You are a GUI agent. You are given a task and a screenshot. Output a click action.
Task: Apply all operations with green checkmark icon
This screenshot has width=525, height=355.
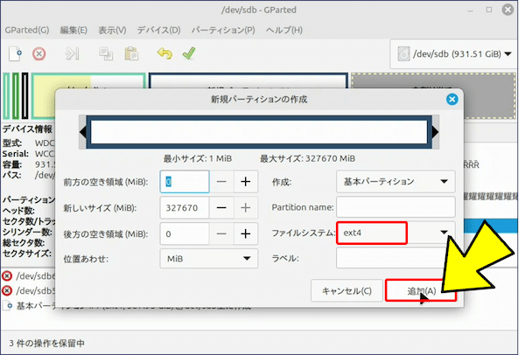tap(188, 54)
